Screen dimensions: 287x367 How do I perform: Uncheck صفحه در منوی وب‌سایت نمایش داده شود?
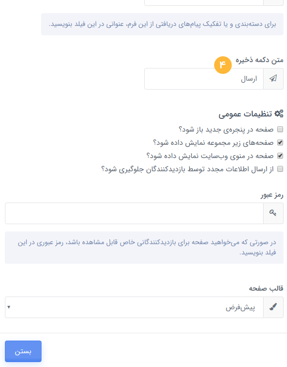pyautogui.click(x=280, y=156)
